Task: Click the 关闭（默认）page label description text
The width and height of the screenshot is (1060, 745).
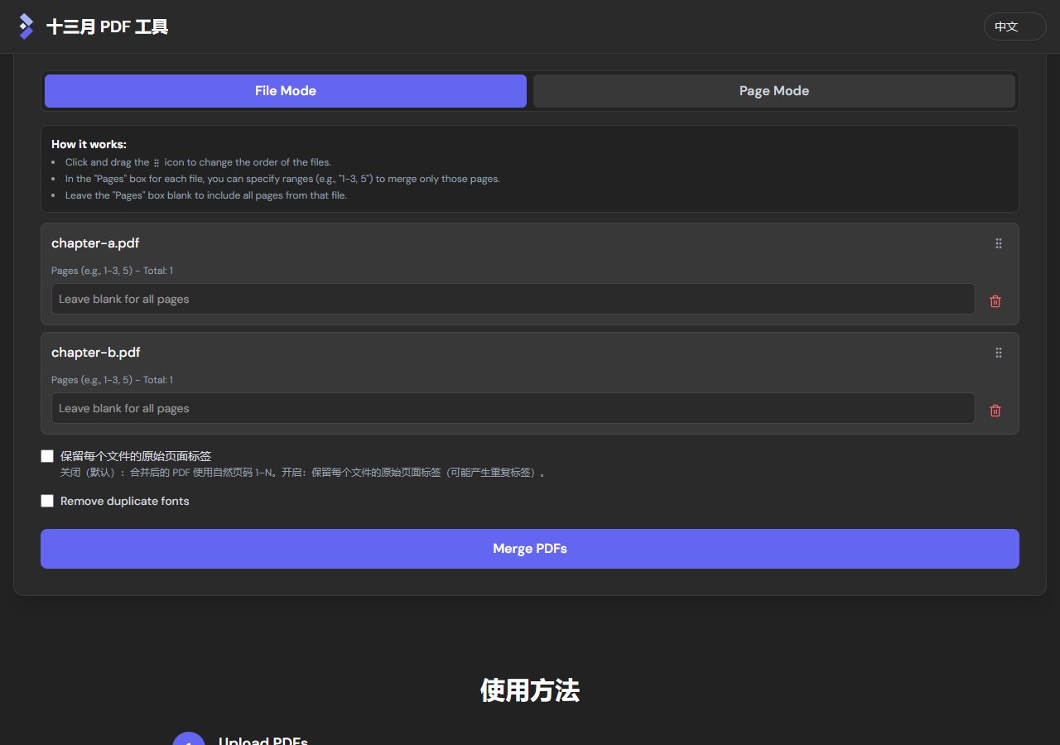Action: coord(303,473)
